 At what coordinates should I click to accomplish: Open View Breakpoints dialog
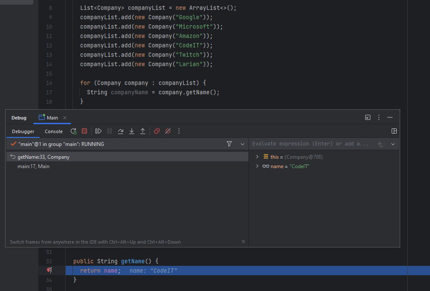(157, 131)
